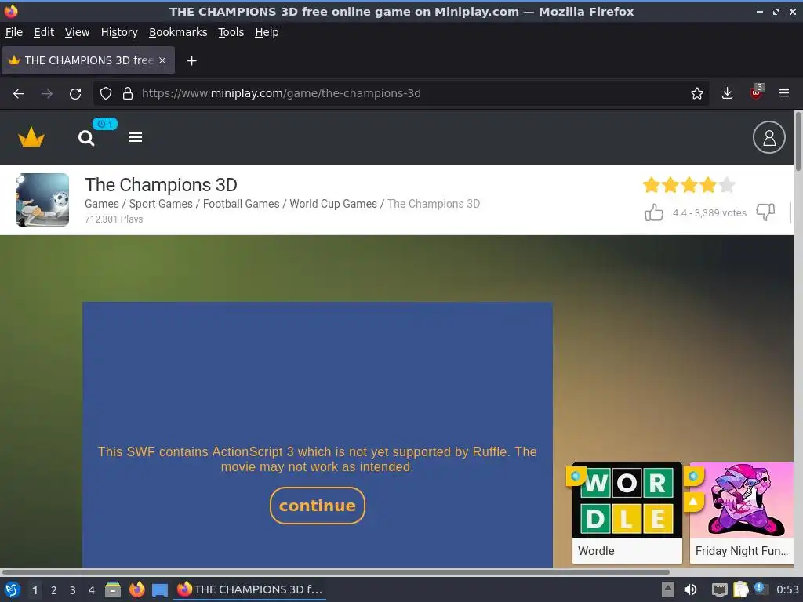Open the Miniplay hamburger menu
Image resolution: width=803 pixels, height=602 pixels.
pyautogui.click(x=136, y=137)
